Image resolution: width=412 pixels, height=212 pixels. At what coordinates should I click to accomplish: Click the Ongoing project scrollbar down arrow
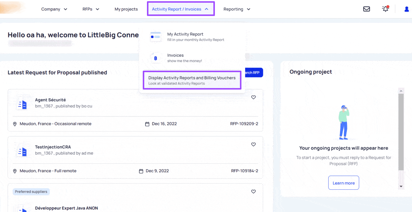tap(401, 187)
